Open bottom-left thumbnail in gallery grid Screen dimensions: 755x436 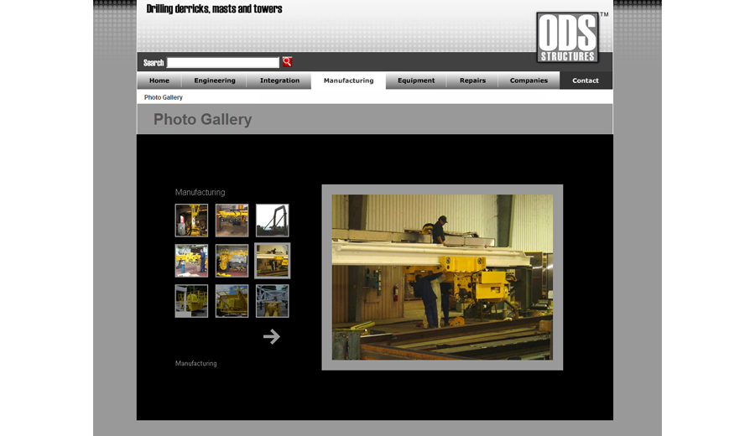point(191,301)
